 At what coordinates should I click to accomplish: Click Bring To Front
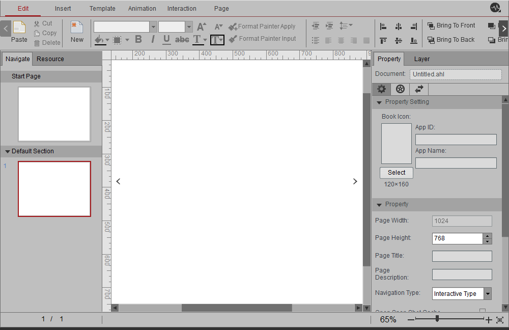coord(451,25)
